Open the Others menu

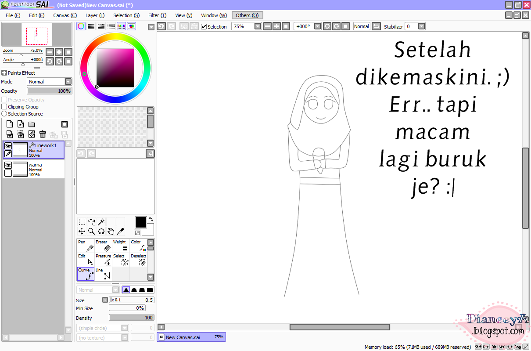[x=248, y=15]
